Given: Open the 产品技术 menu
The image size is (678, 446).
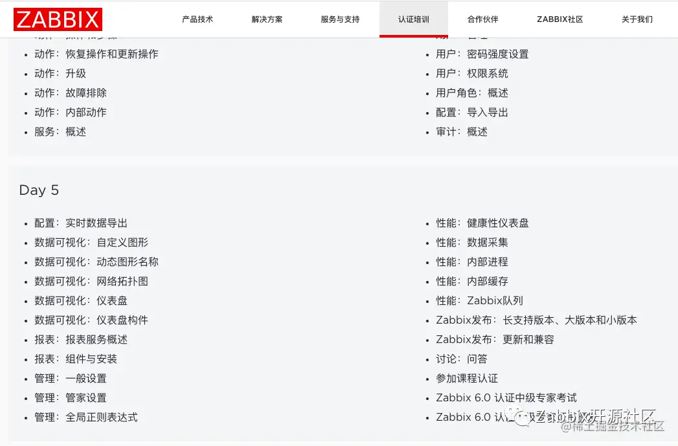Looking at the screenshot, I should (198, 19).
